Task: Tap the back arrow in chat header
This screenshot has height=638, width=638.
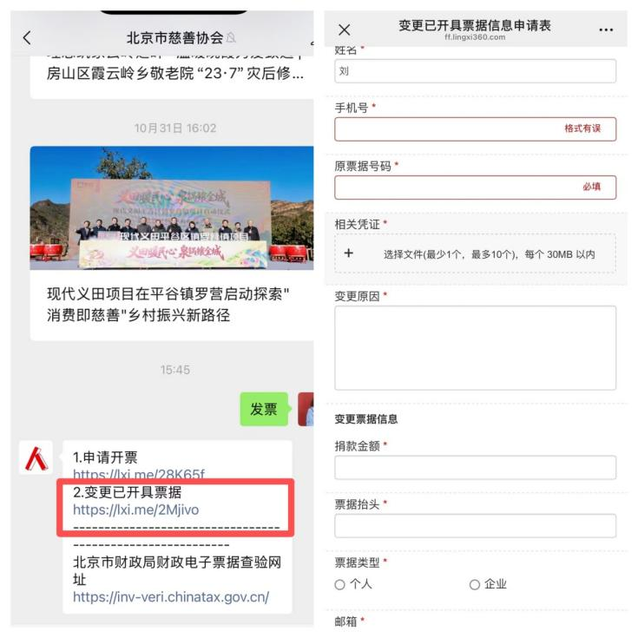Action: pyautogui.click(x=27, y=38)
